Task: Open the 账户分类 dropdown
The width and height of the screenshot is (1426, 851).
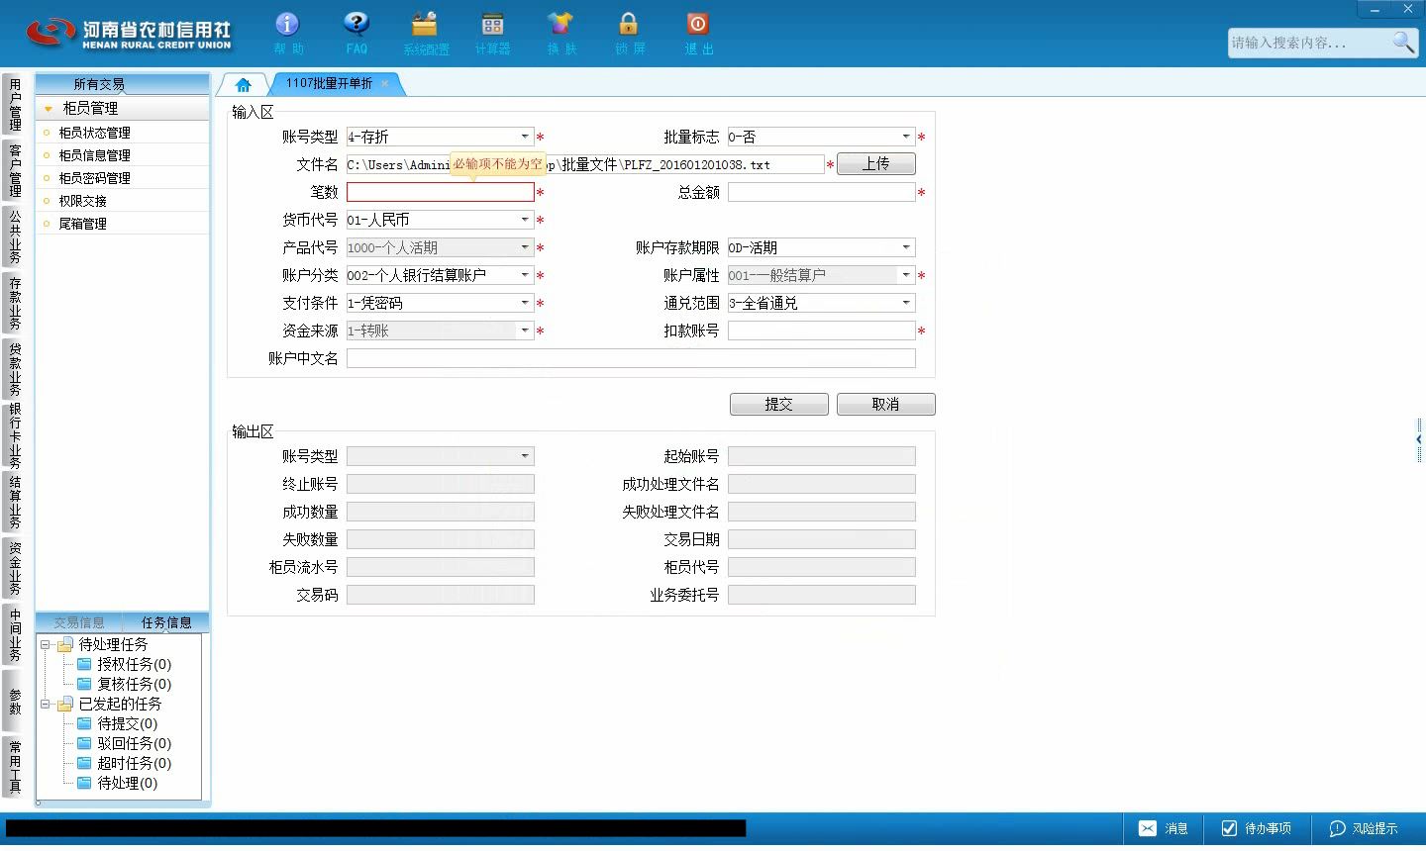Action: click(525, 275)
